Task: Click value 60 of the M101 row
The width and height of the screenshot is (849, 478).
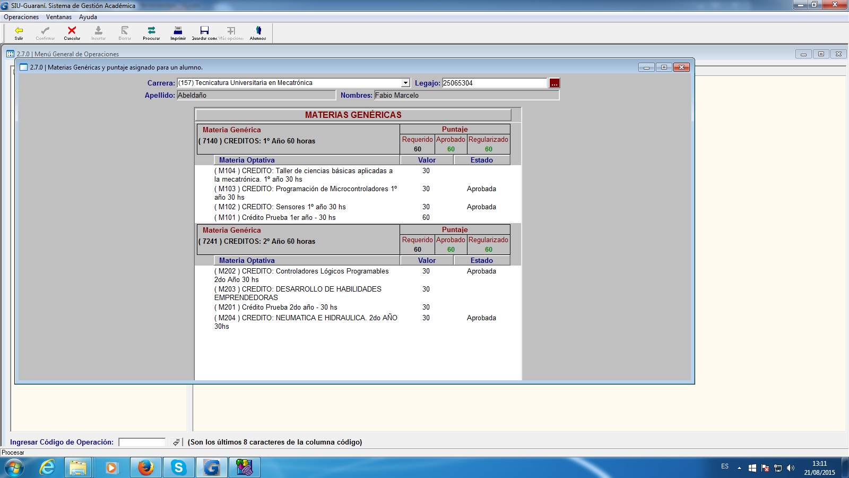Action: [x=426, y=217]
